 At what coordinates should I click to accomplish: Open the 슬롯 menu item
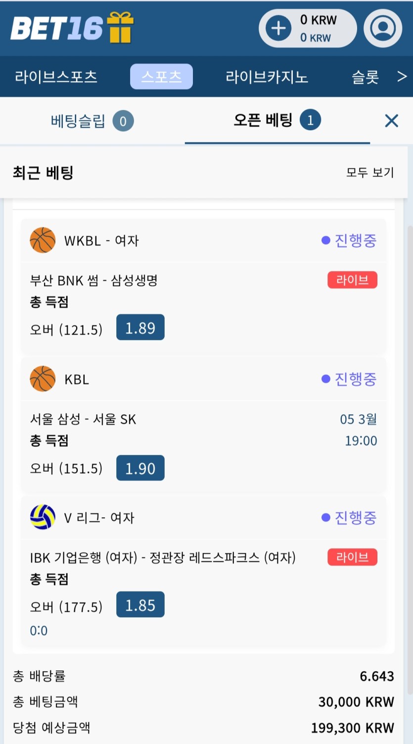coord(365,77)
